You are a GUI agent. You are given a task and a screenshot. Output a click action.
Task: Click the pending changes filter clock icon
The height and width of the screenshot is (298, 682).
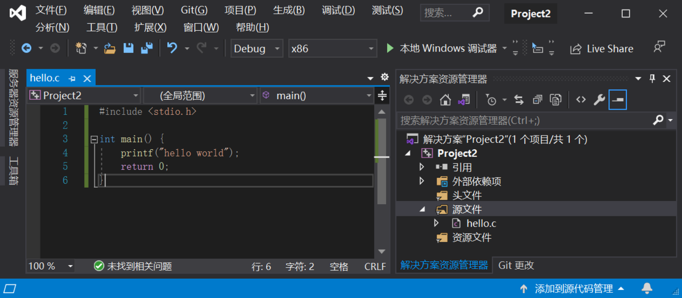491,99
